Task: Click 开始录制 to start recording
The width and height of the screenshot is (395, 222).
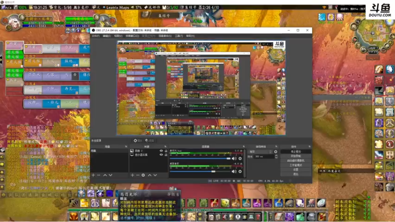Action: point(295,156)
